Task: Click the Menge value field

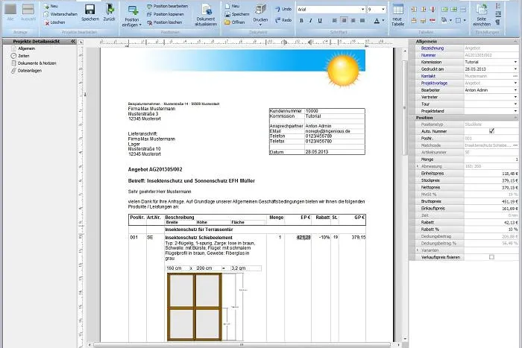Action: coord(491,159)
